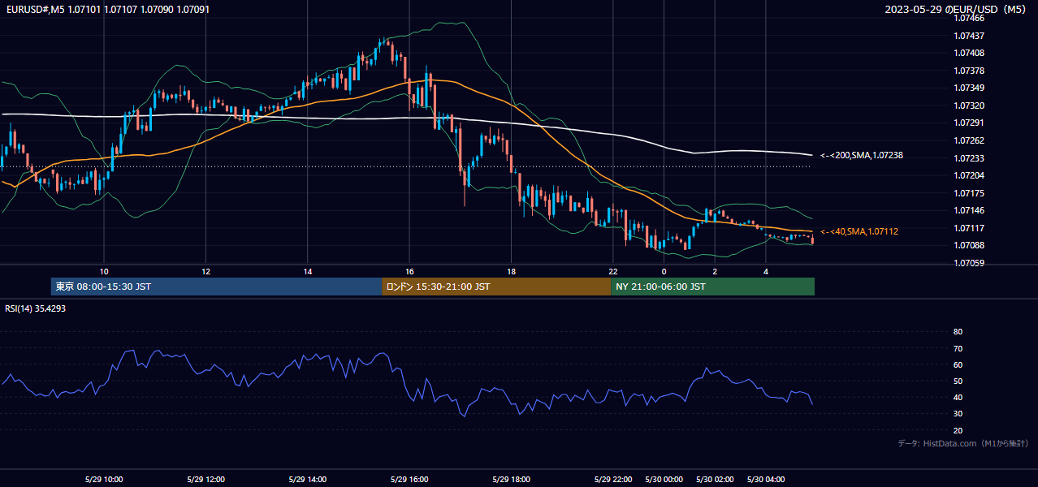Click the RSI scale value 20
Image resolution: width=1038 pixels, height=487 pixels.
[958, 430]
